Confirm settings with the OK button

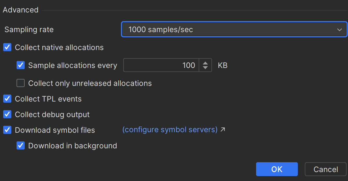point(277,169)
